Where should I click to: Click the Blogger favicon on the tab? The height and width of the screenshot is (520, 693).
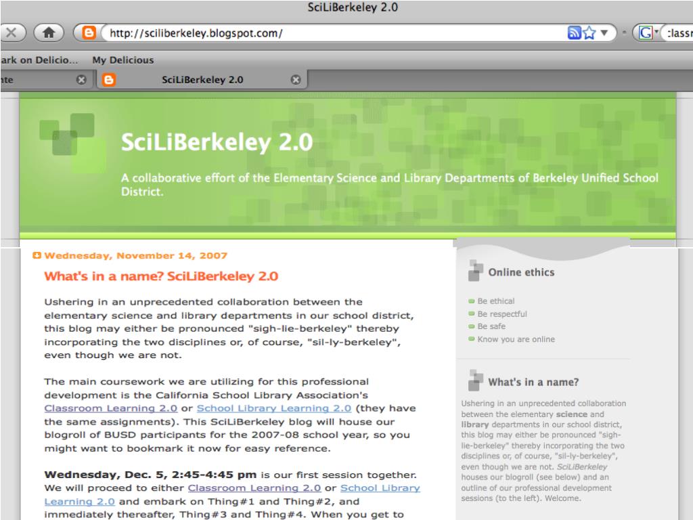pyautogui.click(x=109, y=80)
